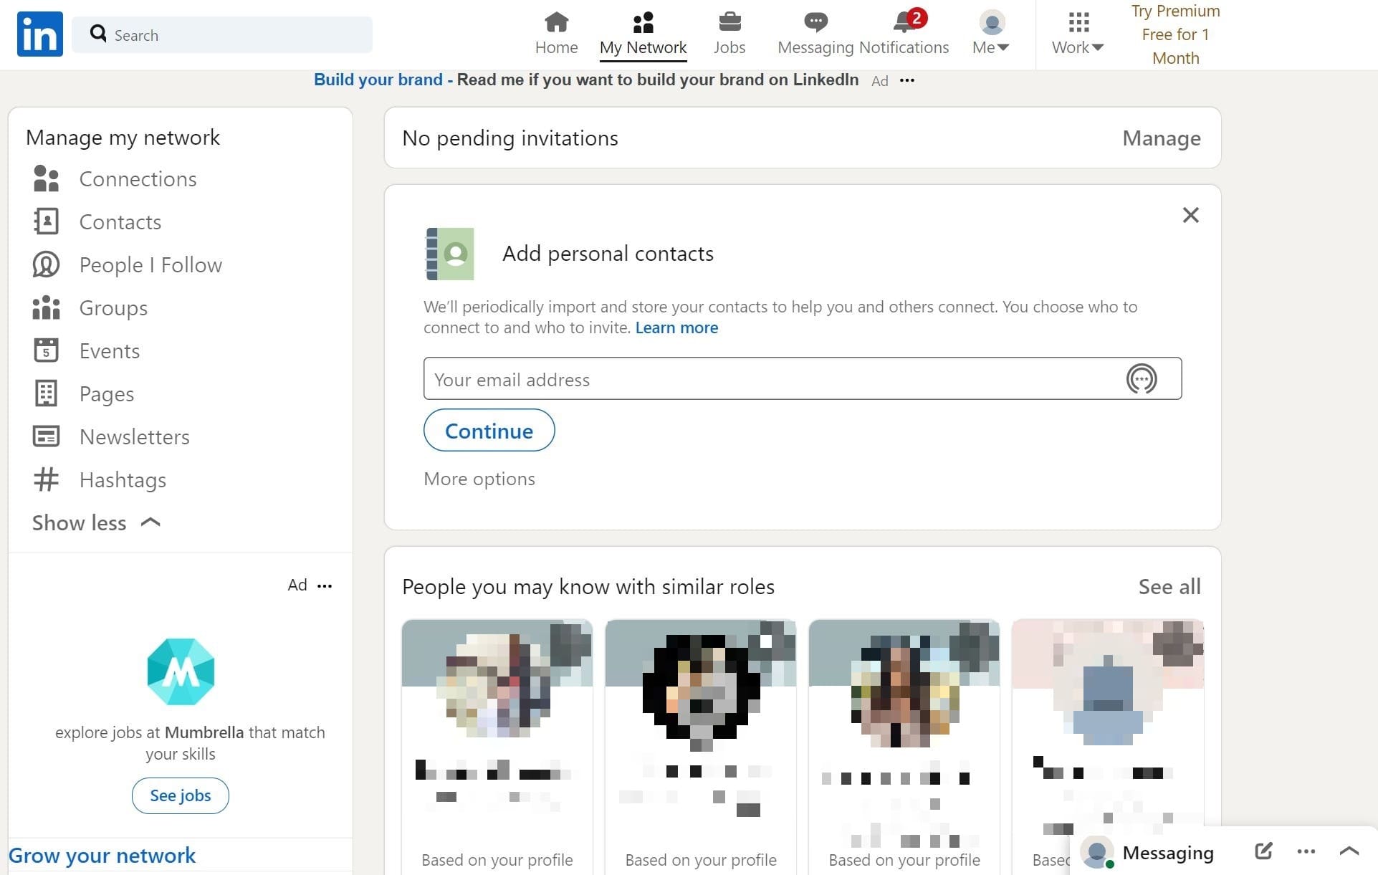
Task: Click the LinkedIn logo
Action: tap(39, 34)
